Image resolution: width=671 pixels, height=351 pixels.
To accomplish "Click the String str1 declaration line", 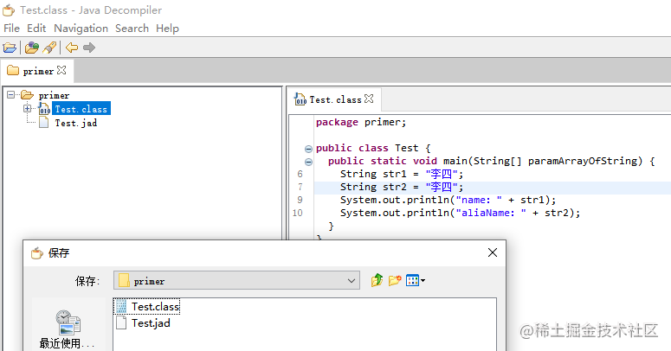I will (x=402, y=174).
